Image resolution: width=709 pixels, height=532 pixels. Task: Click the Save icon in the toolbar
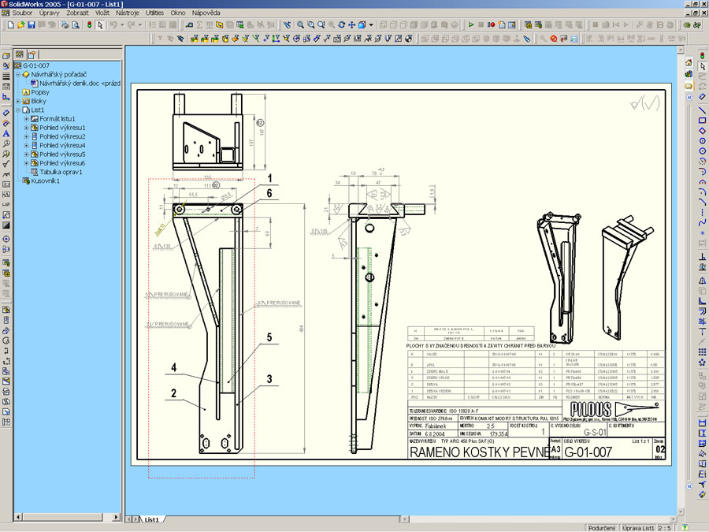point(31,25)
